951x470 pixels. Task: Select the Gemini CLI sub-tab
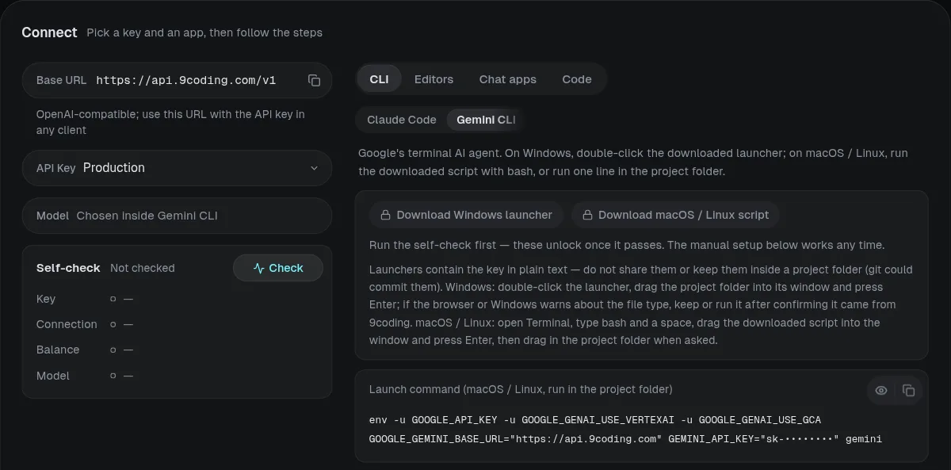click(x=486, y=120)
